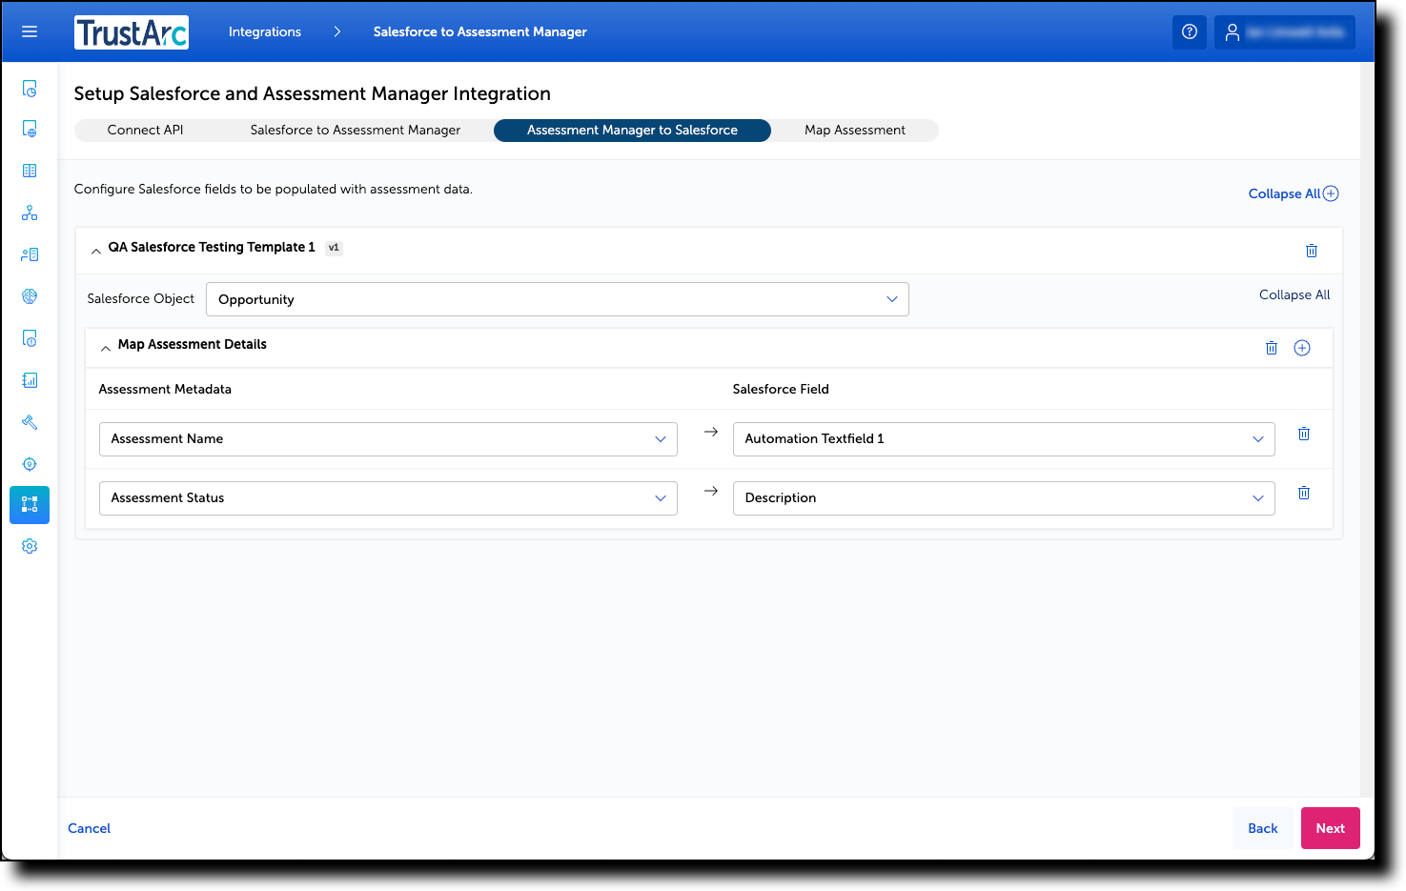
Task: Click the user profile in the top bar
Action: click(1284, 31)
